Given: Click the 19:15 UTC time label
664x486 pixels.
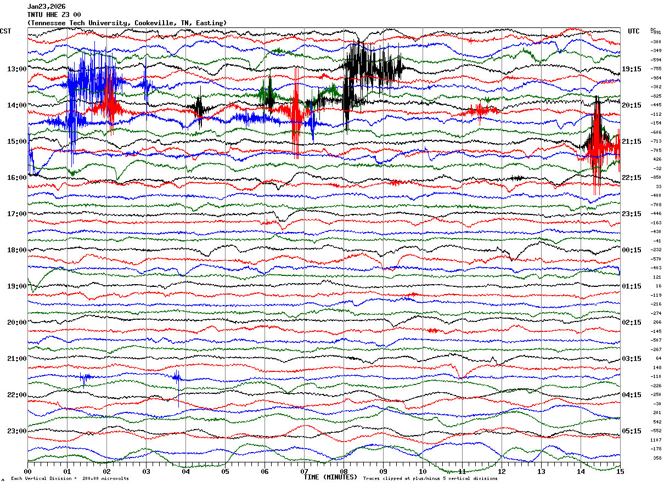Looking at the screenshot, I should [x=632, y=69].
